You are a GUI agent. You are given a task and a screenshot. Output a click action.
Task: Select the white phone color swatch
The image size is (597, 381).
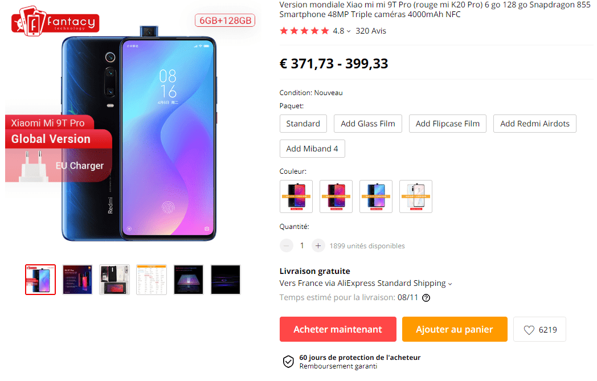[416, 196]
